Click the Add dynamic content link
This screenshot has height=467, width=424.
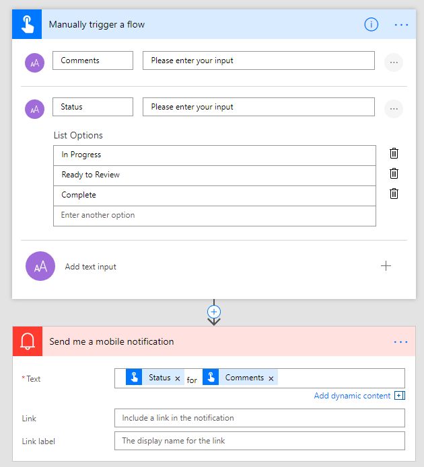point(353,396)
